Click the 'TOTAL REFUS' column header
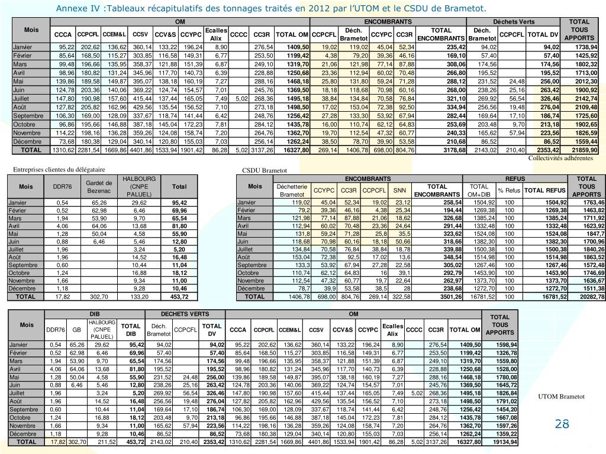The width and height of the screenshot is (606, 454). (544, 190)
